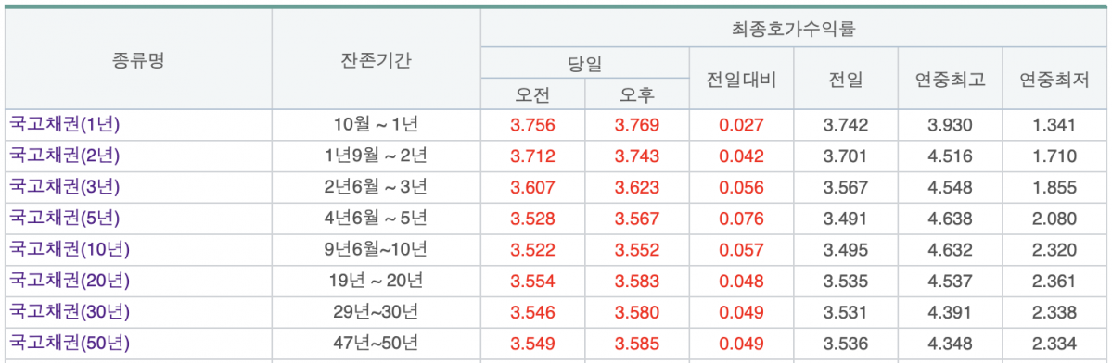Click morning yield 3.554 for 20년
Image resolution: width=1112 pixels, height=363 pixels.
coord(532,281)
